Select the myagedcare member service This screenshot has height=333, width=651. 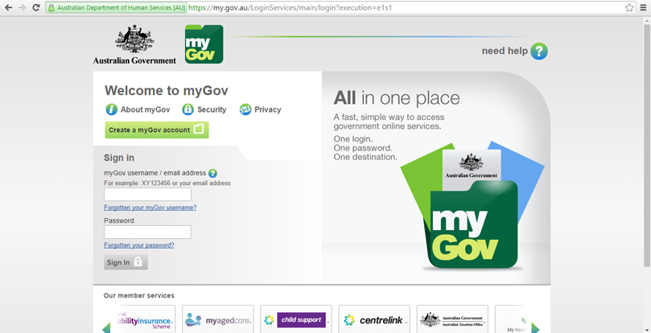[217, 319]
